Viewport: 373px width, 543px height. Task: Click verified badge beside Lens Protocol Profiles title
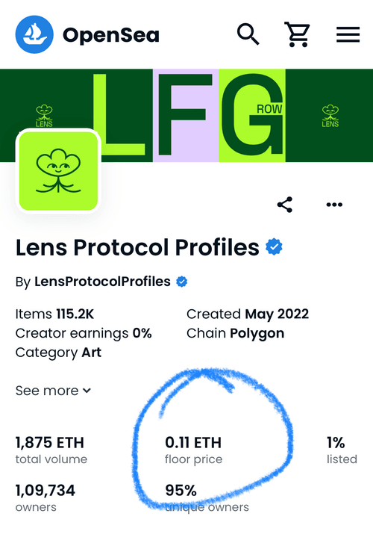click(274, 247)
